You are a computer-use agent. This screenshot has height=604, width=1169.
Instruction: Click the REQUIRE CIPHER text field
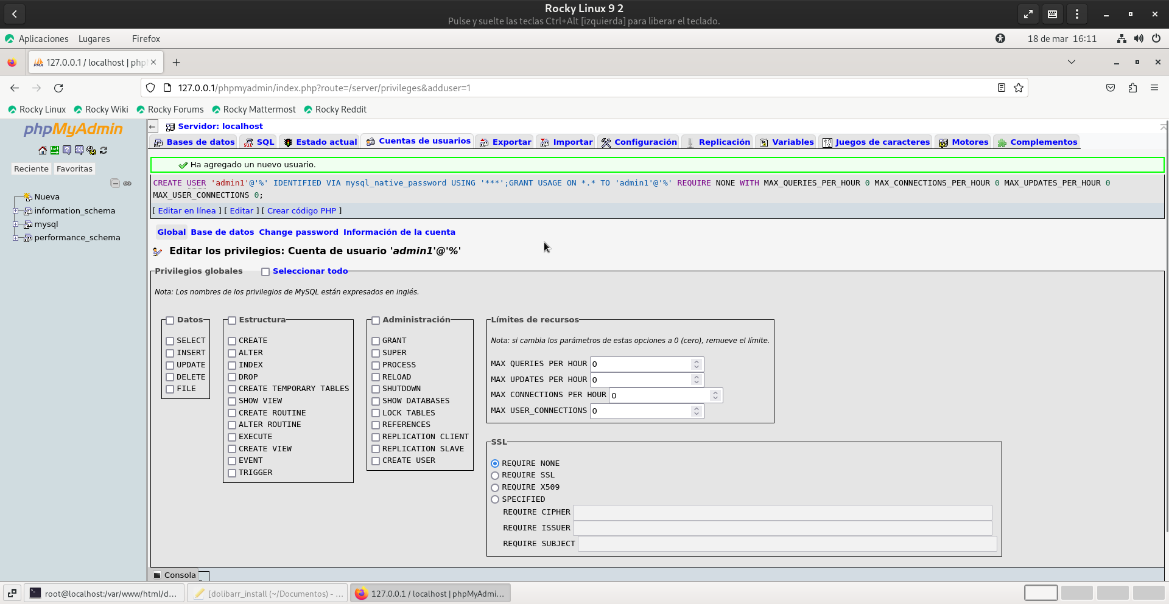coord(782,513)
